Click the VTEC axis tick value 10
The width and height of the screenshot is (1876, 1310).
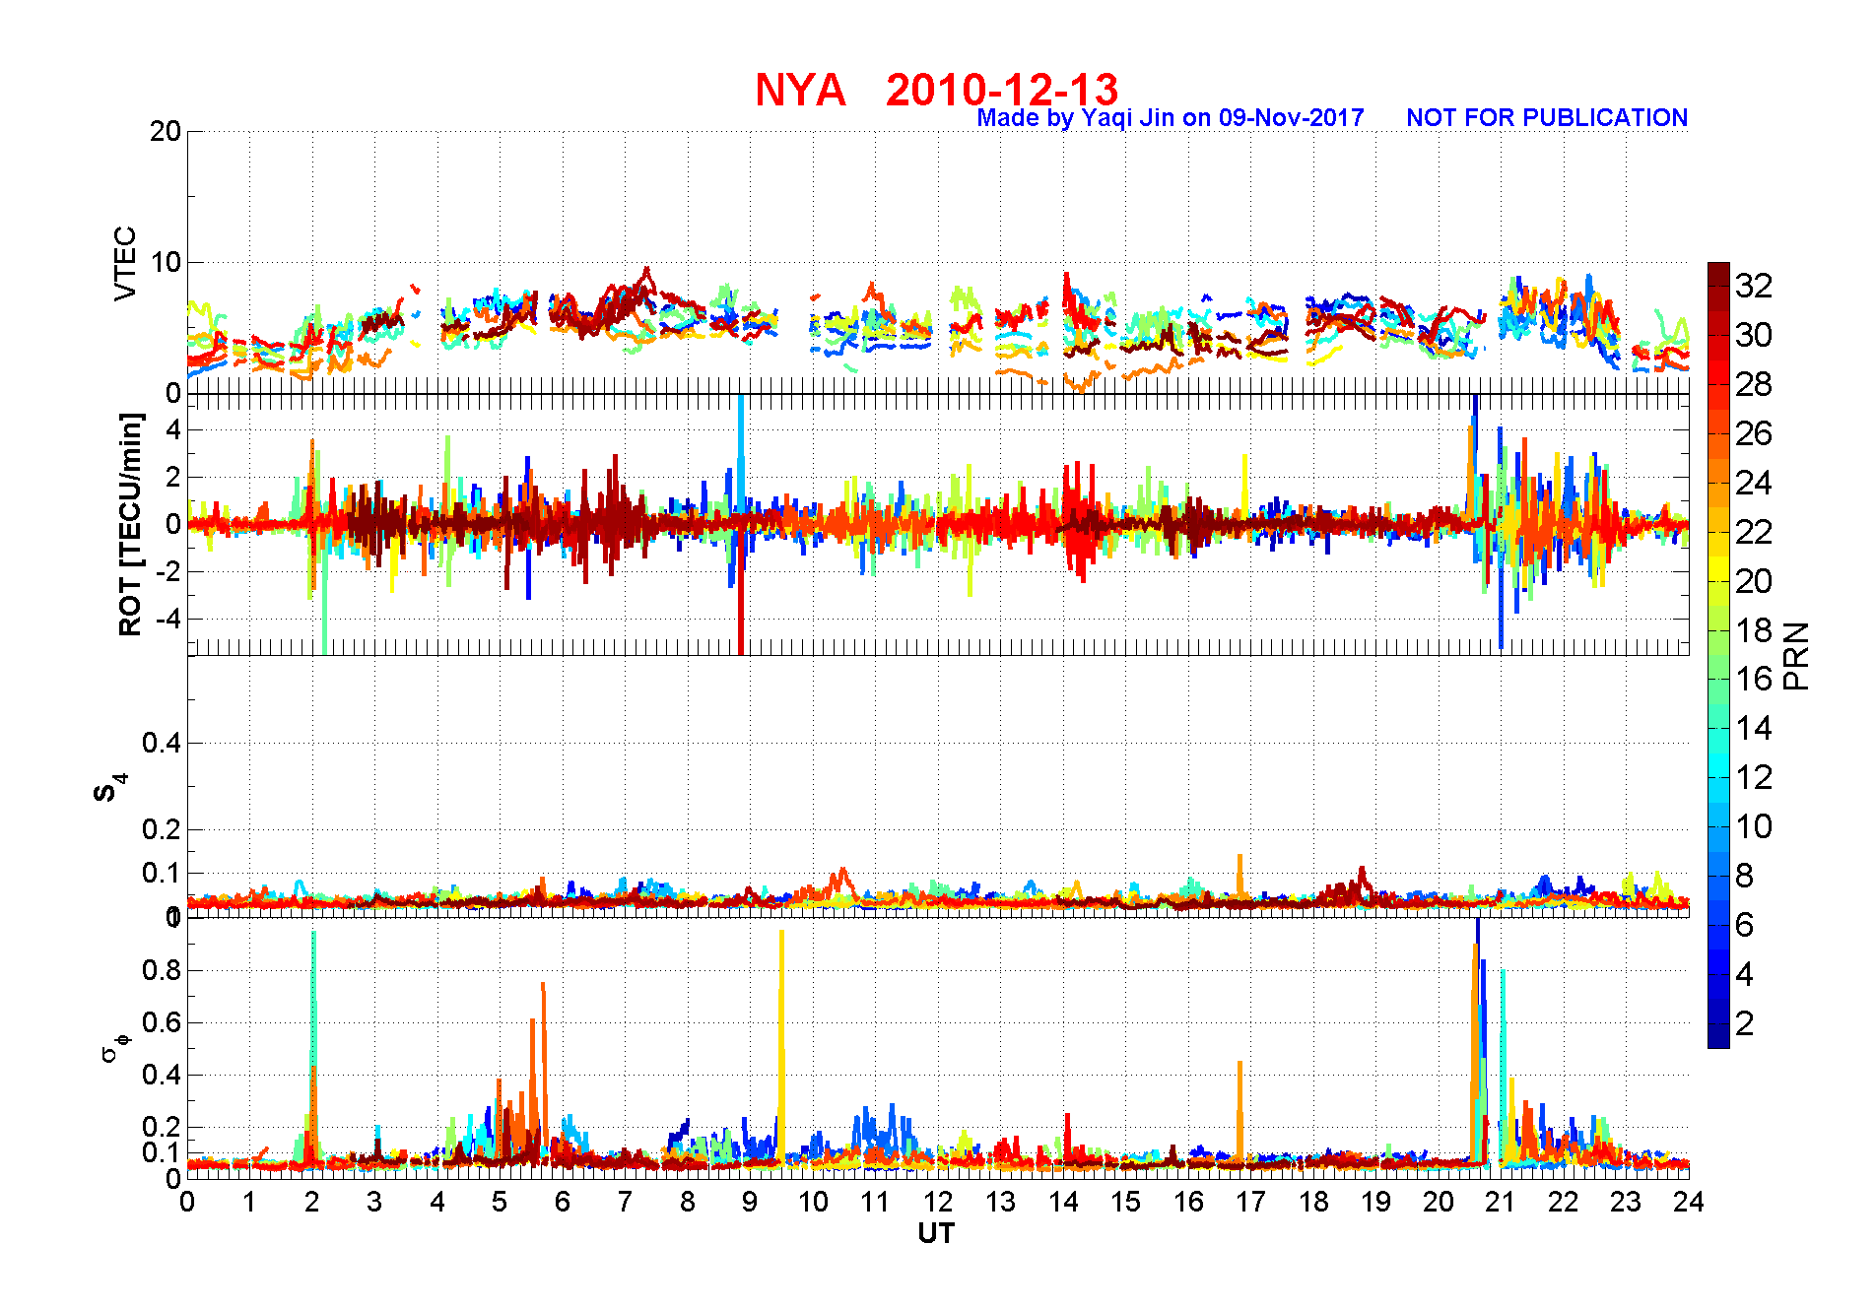(x=165, y=262)
